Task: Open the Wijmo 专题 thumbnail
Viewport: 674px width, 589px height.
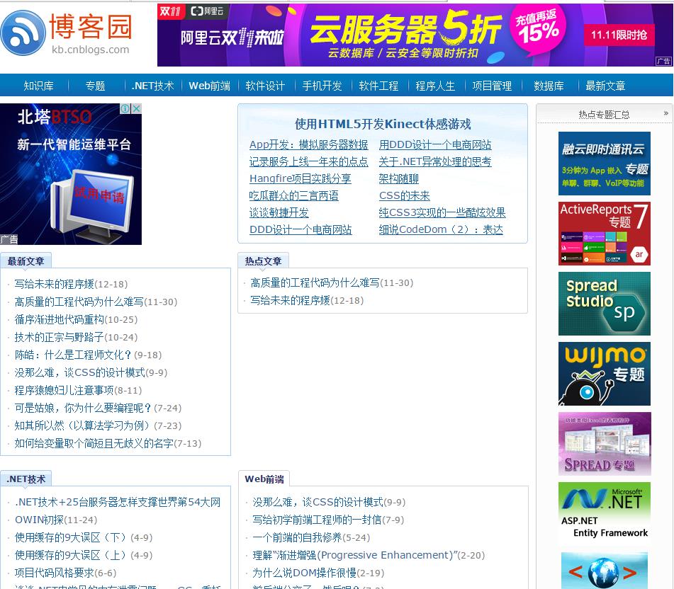Action: pos(605,374)
